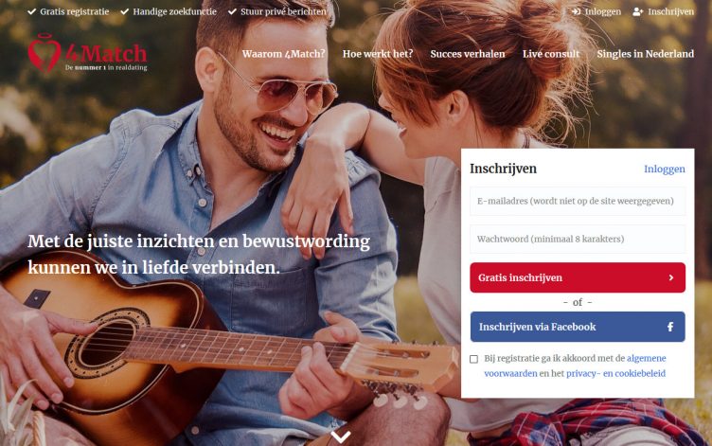Focus the E-mailadres input field
This screenshot has width=712, height=446.
click(x=578, y=201)
